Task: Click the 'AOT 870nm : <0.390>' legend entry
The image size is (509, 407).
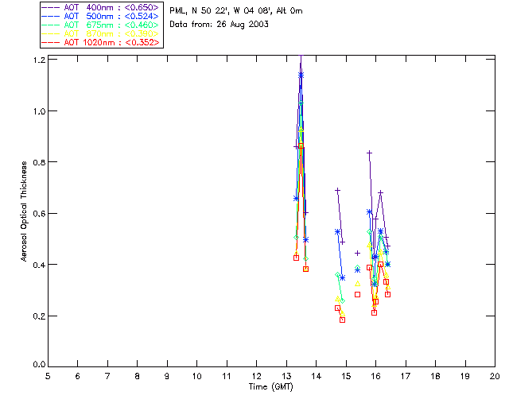Action: click(x=100, y=33)
